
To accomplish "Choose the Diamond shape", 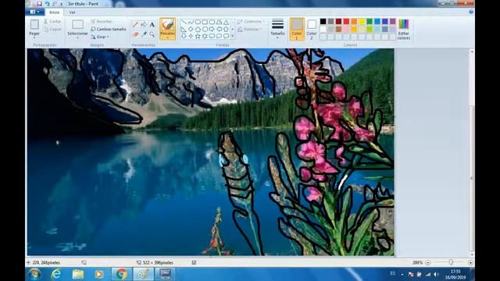I will tap(191, 29).
